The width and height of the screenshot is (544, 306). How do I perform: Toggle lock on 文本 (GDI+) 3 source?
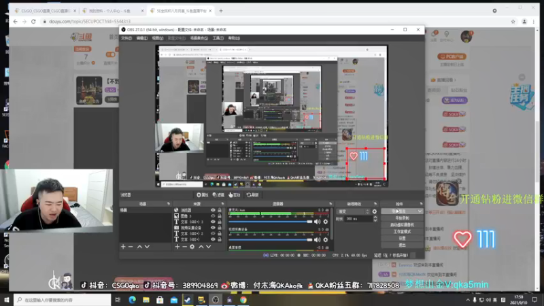click(x=219, y=222)
